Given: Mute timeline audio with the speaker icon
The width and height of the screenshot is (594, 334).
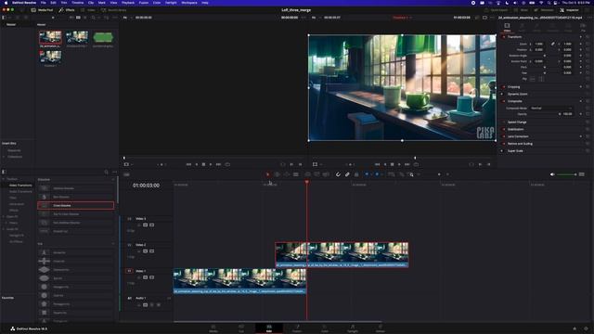Looking at the screenshot, I should [x=552, y=174].
